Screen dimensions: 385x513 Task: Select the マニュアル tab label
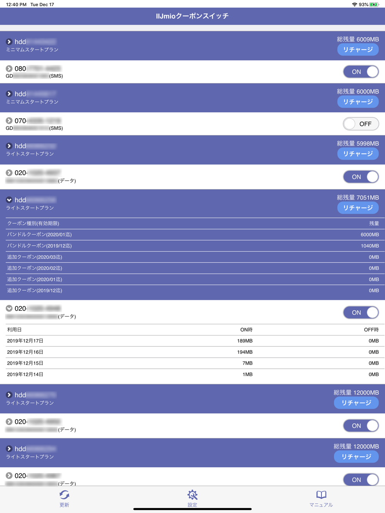tap(321, 505)
